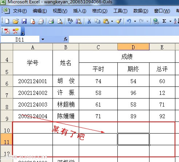This screenshot has height=162, width=179.
Task: Open the Redo history dropdown arrow
Action: 147,22
